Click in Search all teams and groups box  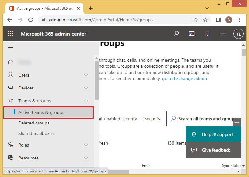[203, 119]
